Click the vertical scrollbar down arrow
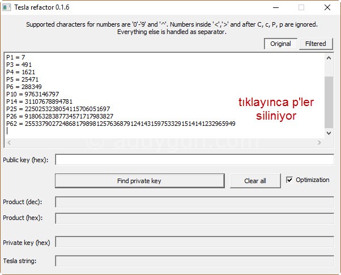Screen dimensions: 341x275 [329, 133]
